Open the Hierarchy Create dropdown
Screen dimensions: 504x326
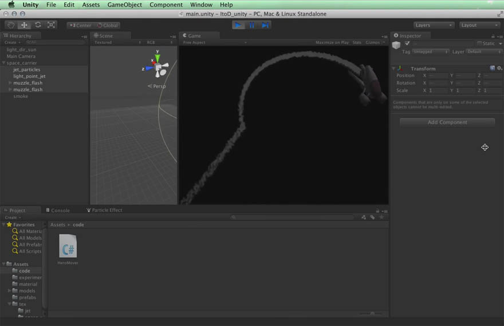pyautogui.click(x=12, y=42)
